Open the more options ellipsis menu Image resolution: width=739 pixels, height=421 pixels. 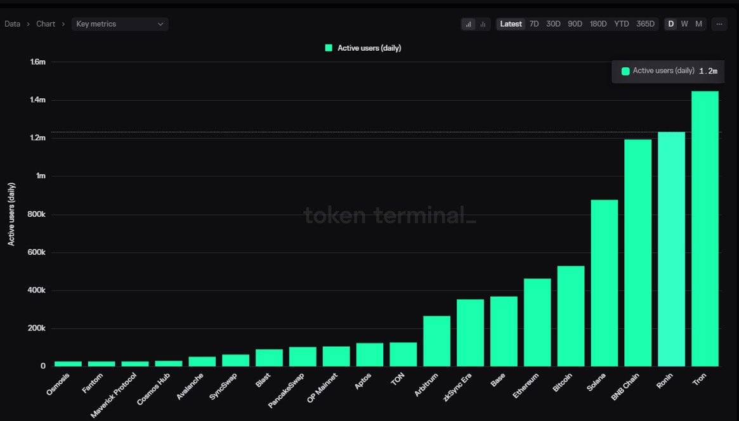click(x=719, y=24)
